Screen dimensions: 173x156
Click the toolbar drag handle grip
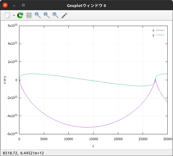(x=2, y=15)
